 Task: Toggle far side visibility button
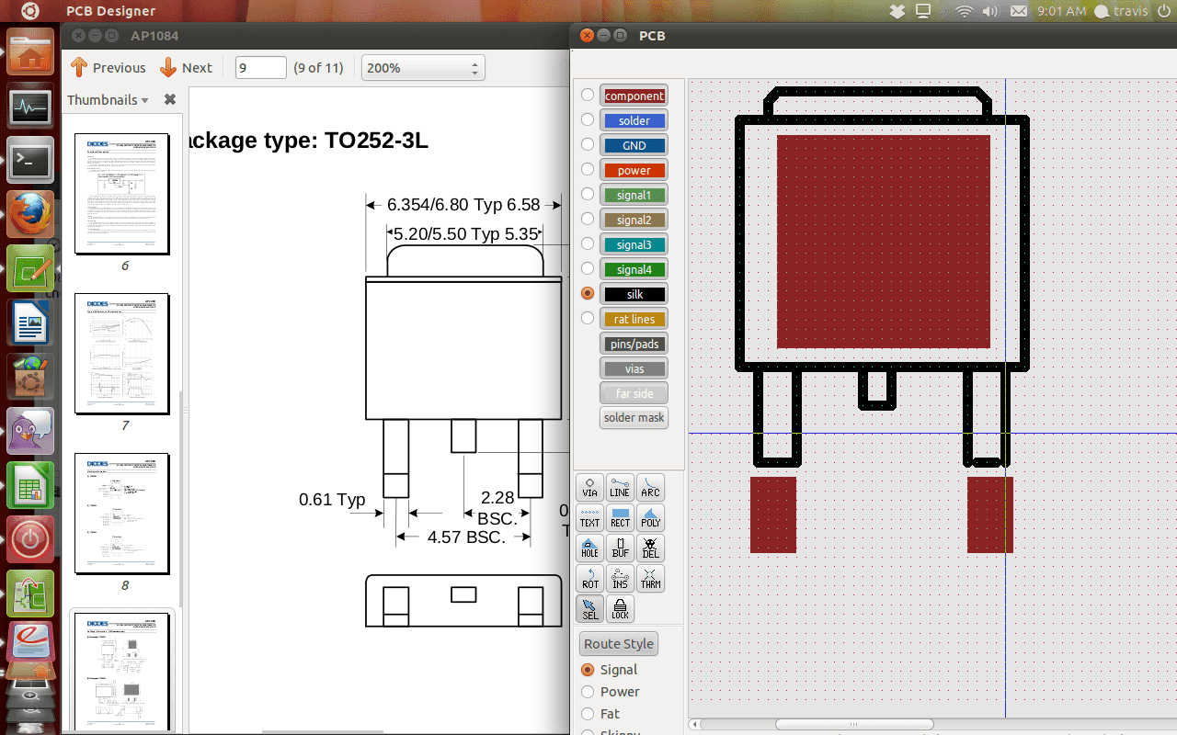click(x=634, y=393)
